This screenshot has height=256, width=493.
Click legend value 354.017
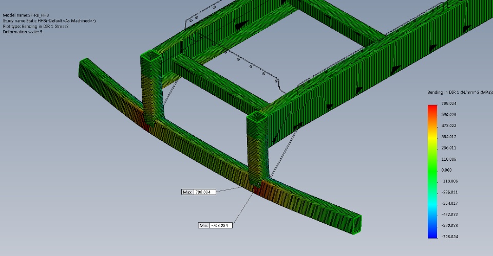pyautogui.click(x=449, y=137)
